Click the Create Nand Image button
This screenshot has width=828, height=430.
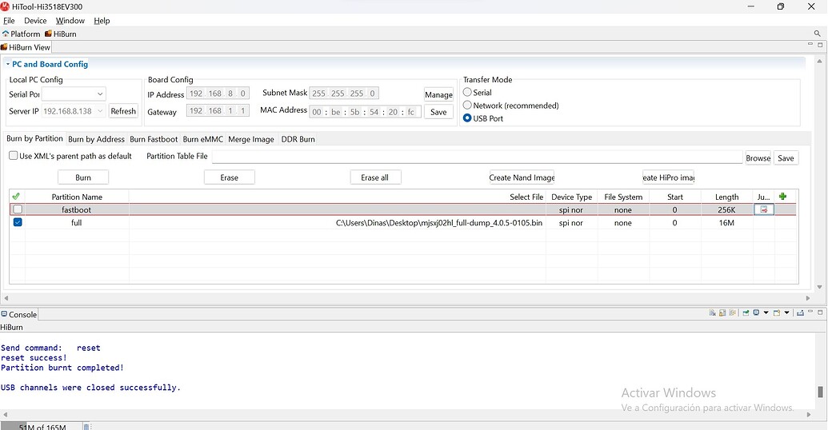[522, 177]
